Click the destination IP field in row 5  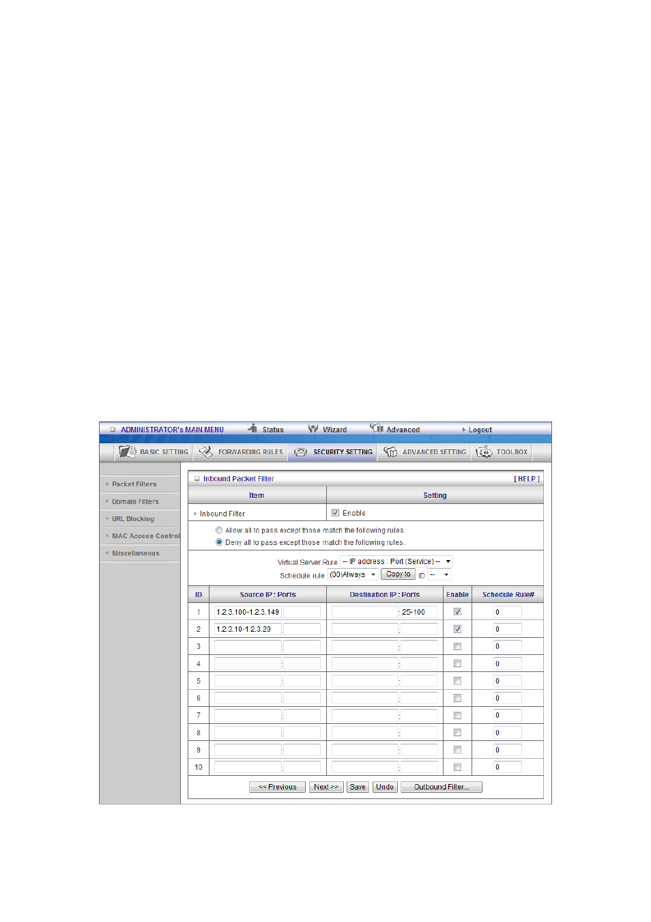tap(364, 681)
